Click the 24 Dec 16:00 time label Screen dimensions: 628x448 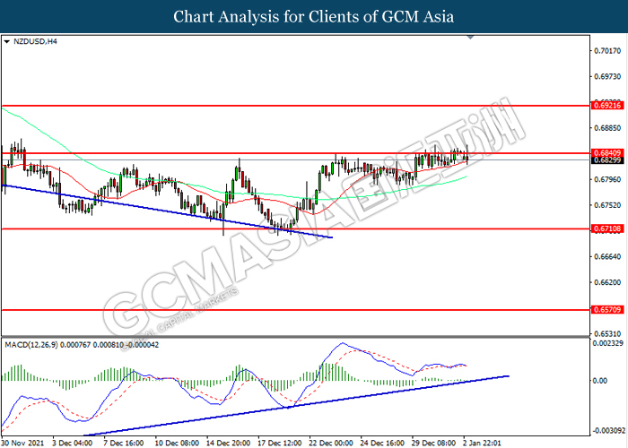pyautogui.click(x=382, y=443)
